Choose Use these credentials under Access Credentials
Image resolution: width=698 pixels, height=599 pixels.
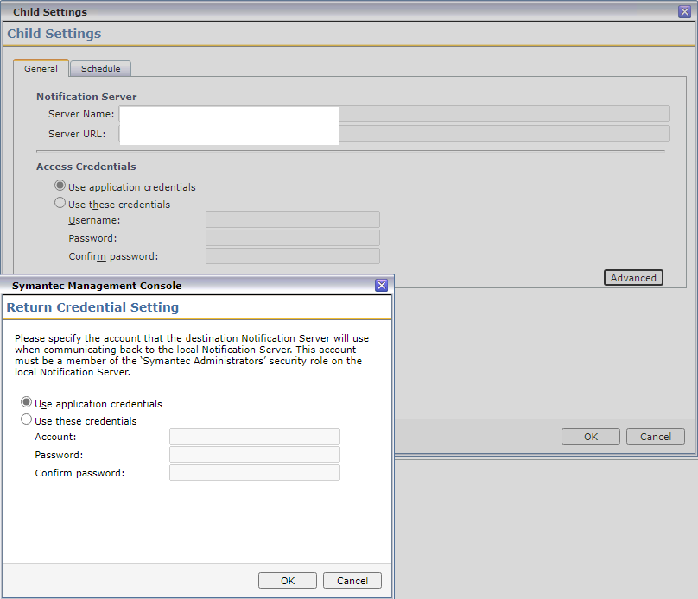[x=60, y=203]
